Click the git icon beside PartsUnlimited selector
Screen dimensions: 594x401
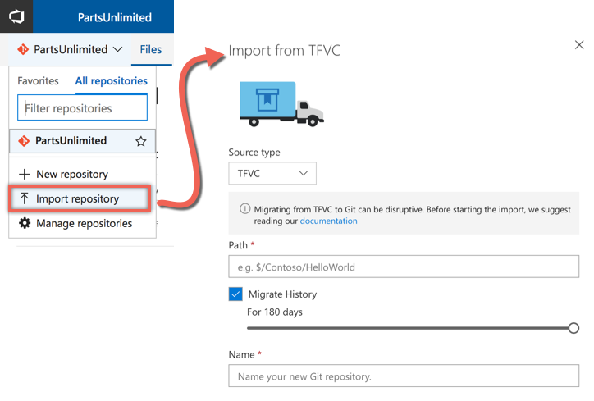[x=23, y=49]
